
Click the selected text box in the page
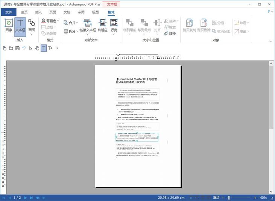click(x=137, y=137)
